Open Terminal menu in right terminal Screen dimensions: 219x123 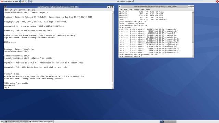[x=137, y=9]
